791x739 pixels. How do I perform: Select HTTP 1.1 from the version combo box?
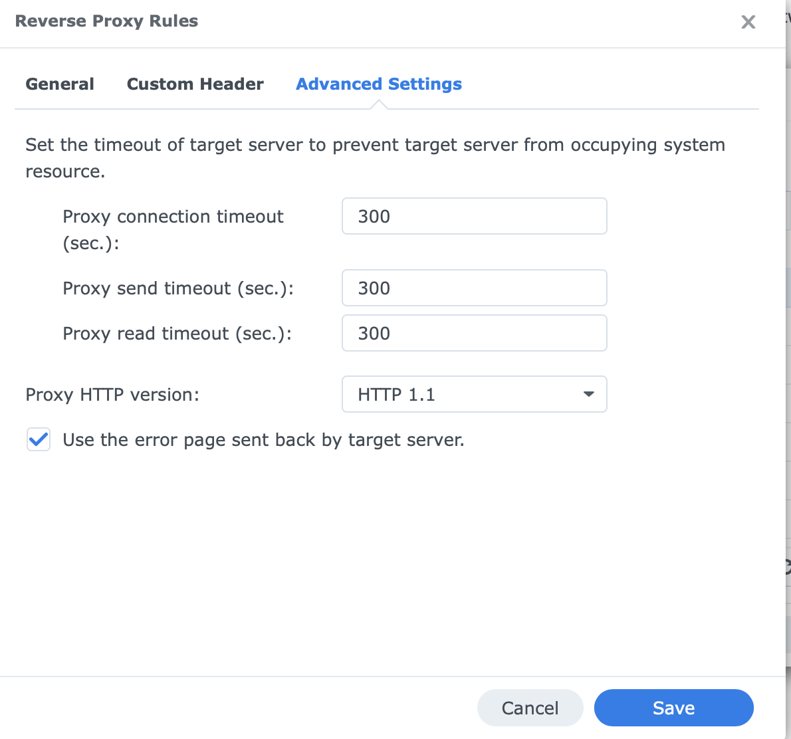pos(474,394)
